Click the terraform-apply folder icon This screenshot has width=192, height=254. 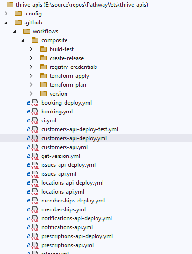tap(44, 76)
